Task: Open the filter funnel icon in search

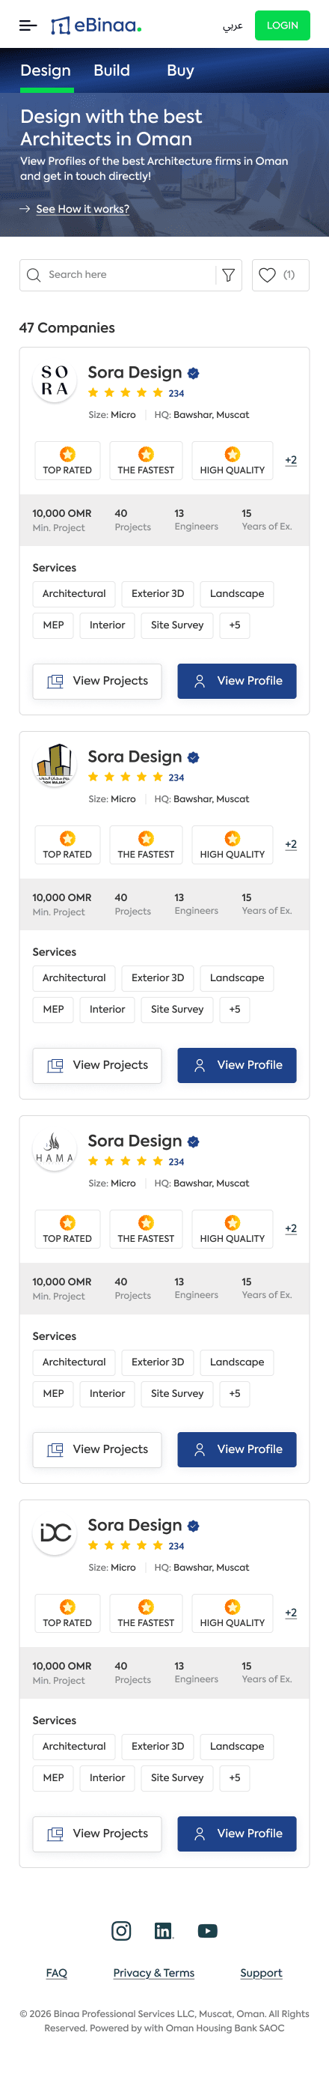Action: click(x=228, y=276)
